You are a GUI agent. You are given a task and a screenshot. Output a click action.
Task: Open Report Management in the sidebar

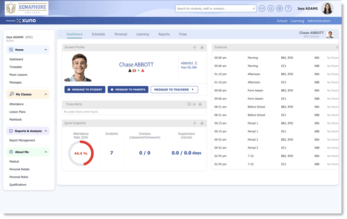click(x=22, y=140)
